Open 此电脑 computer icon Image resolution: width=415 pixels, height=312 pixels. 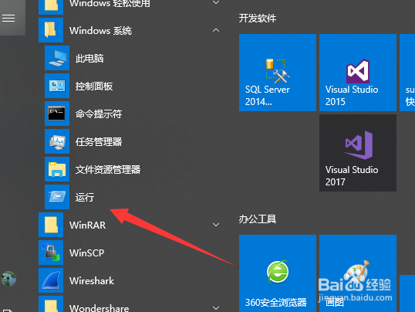(x=57, y=58)
